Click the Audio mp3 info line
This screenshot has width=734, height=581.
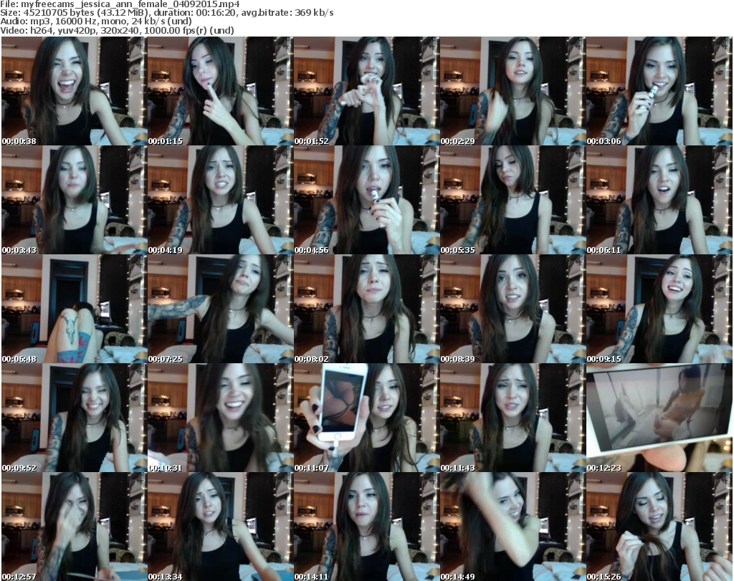click(96, 21)
